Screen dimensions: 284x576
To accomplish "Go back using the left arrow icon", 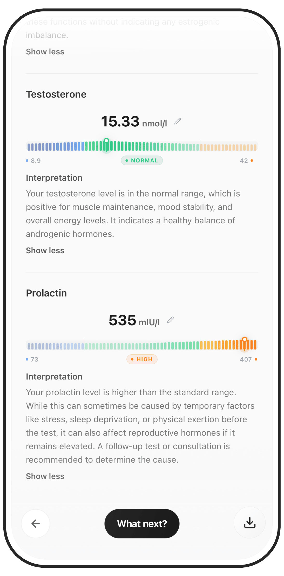I will pyautogui.click(x=36, y=523).
